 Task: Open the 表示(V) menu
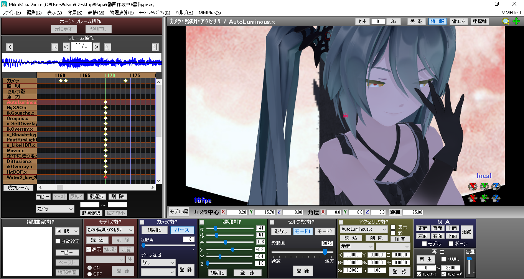pos(55,13)
